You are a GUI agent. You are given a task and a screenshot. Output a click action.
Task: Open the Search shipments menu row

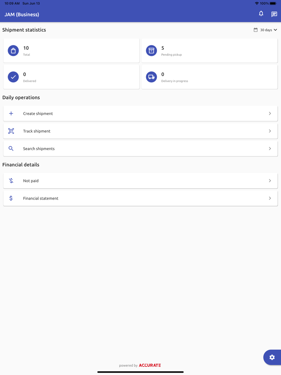point(140,149)
